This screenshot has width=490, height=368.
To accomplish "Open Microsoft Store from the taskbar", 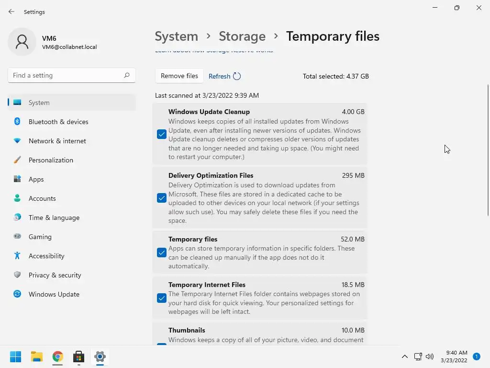I will click(x=79, y=356).
